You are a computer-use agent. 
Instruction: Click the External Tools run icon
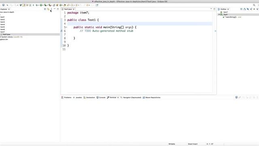click(49, 5)
